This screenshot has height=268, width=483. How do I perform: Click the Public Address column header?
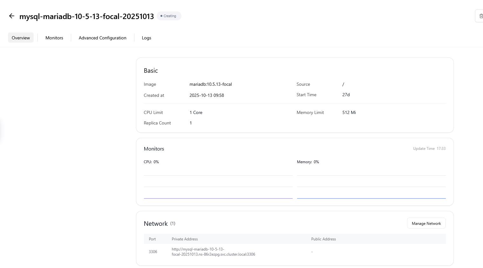pyautogui.click(x=323, y=239)
